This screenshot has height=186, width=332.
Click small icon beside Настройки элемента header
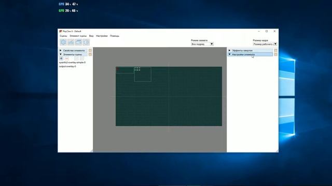[x=275, y=54]
